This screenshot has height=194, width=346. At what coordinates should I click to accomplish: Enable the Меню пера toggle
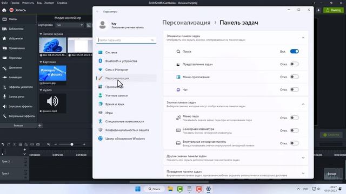pyautogui.click(x=294, y=118)
